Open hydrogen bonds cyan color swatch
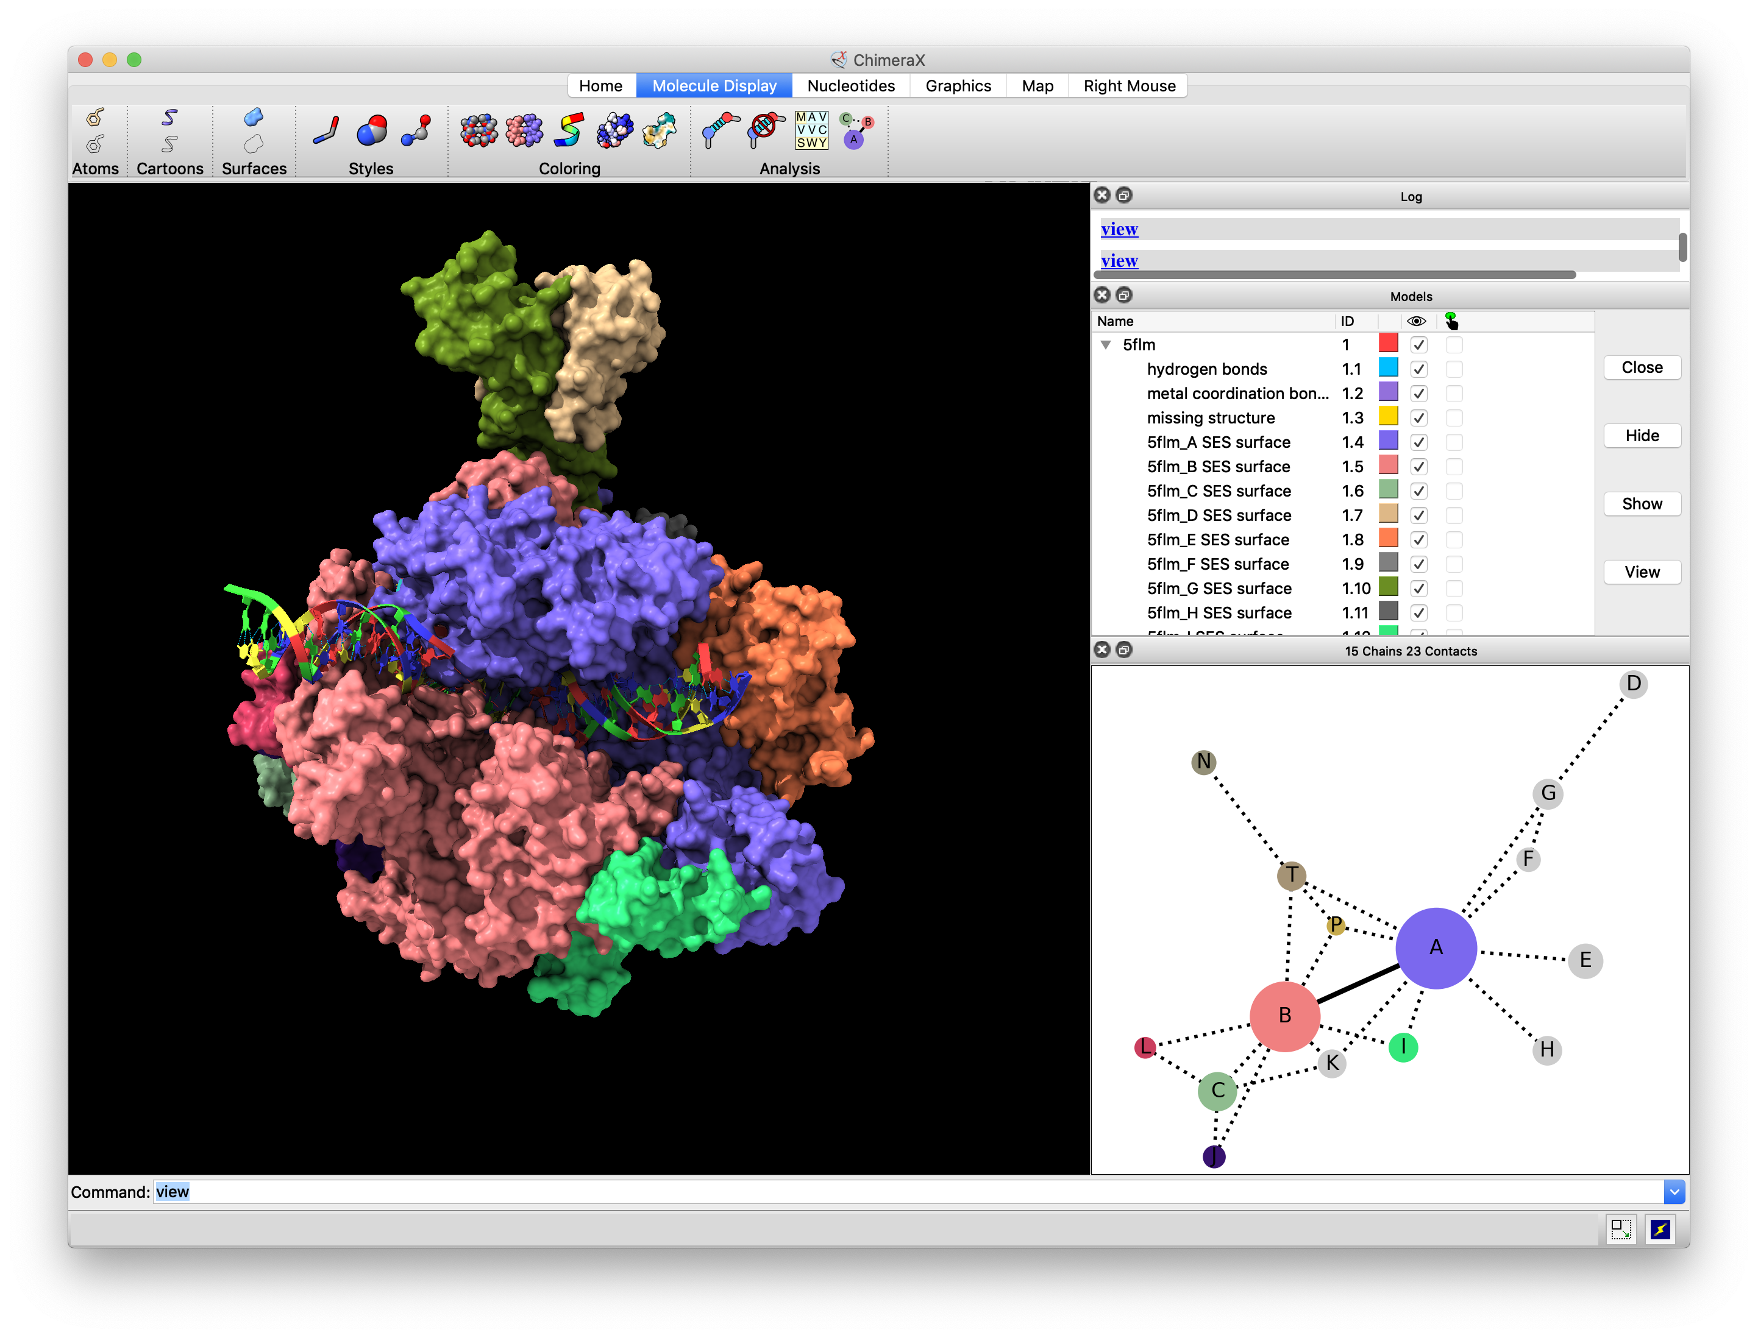The image size is (1758, 1338). click(1388, 368)
